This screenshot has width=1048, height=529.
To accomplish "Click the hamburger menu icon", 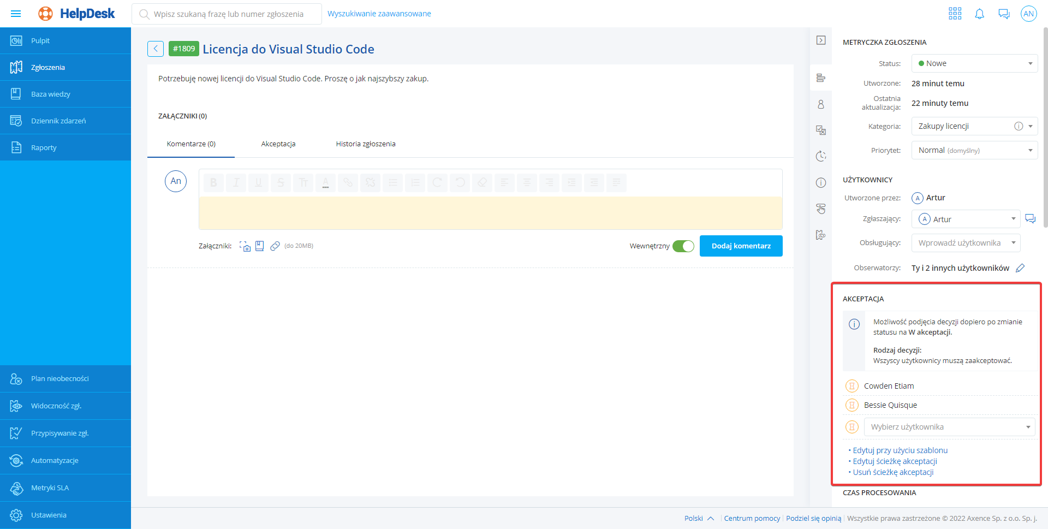I will tap(16, 14).
